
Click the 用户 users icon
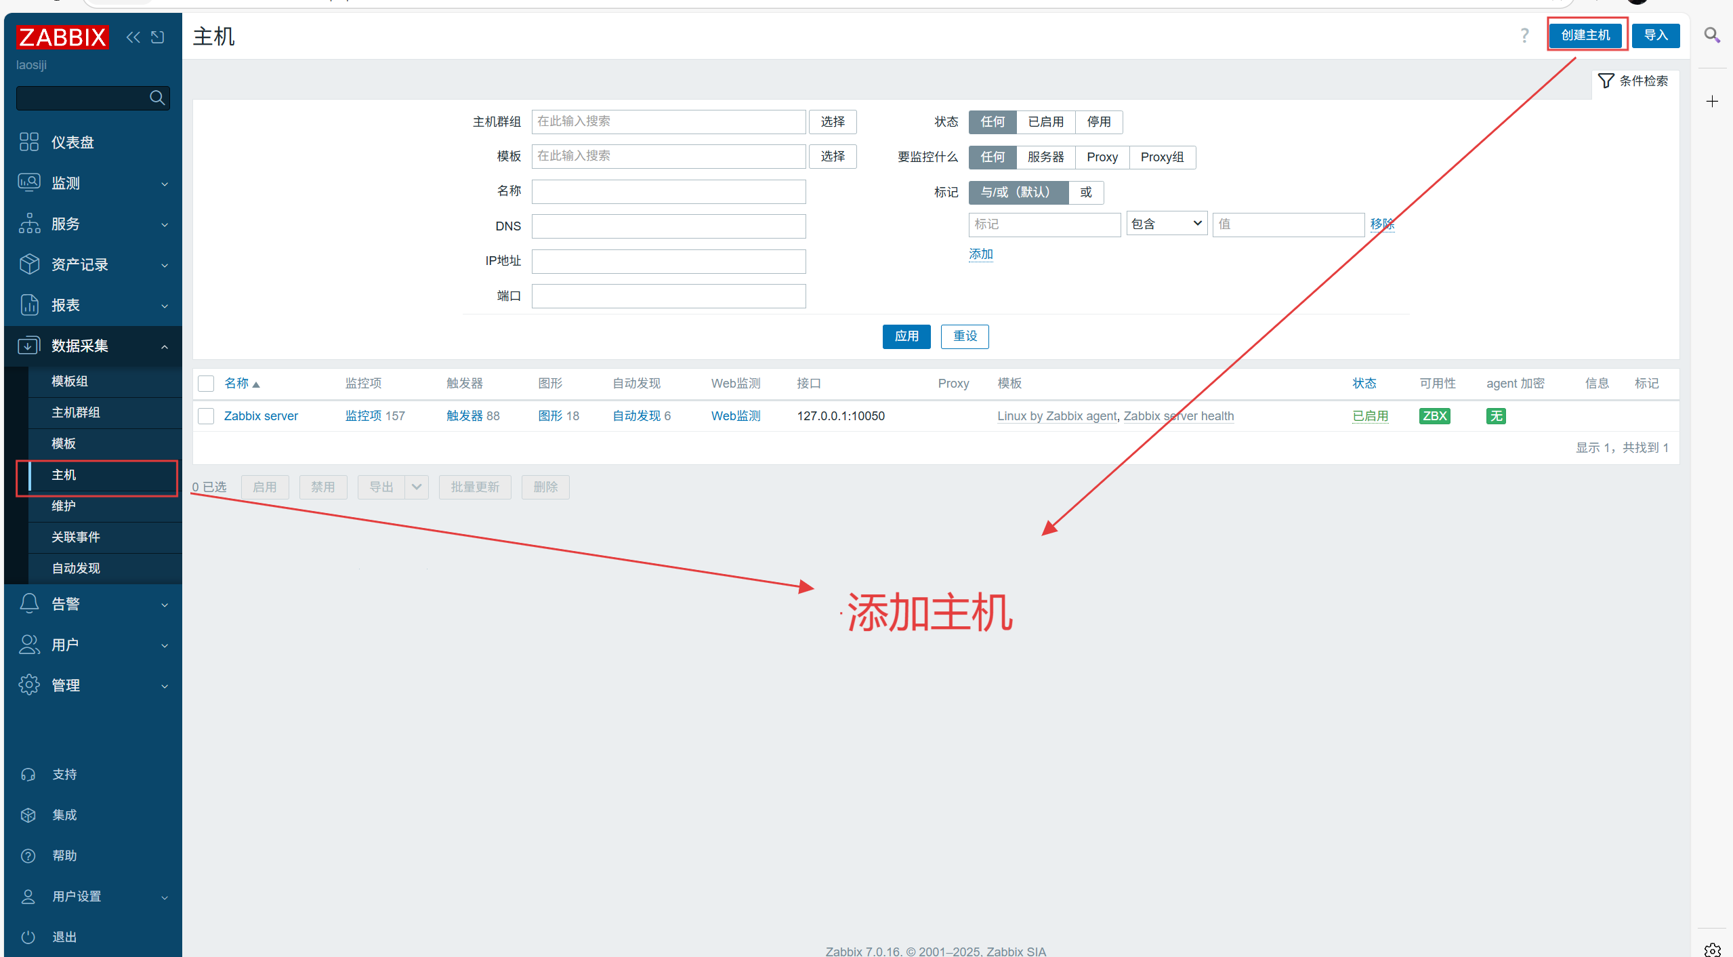point(29,644)
